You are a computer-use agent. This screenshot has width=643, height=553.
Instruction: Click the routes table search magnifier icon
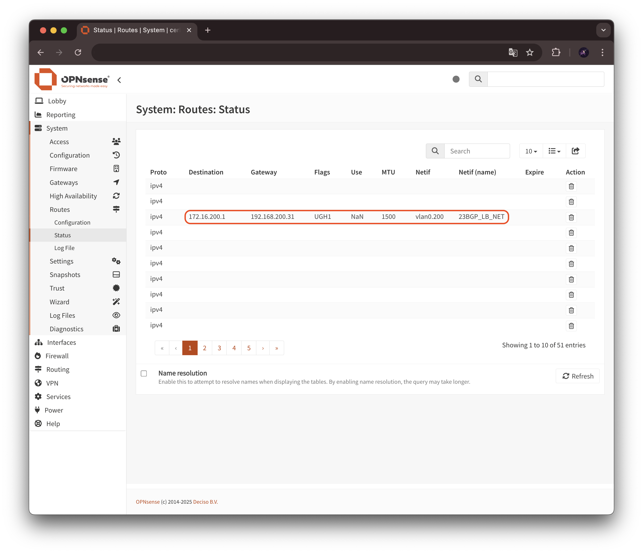click(x=435, y=151)
